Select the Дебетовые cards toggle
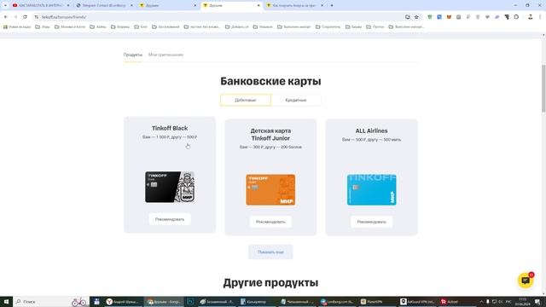The image size is (546, 307). pos(246,100)
